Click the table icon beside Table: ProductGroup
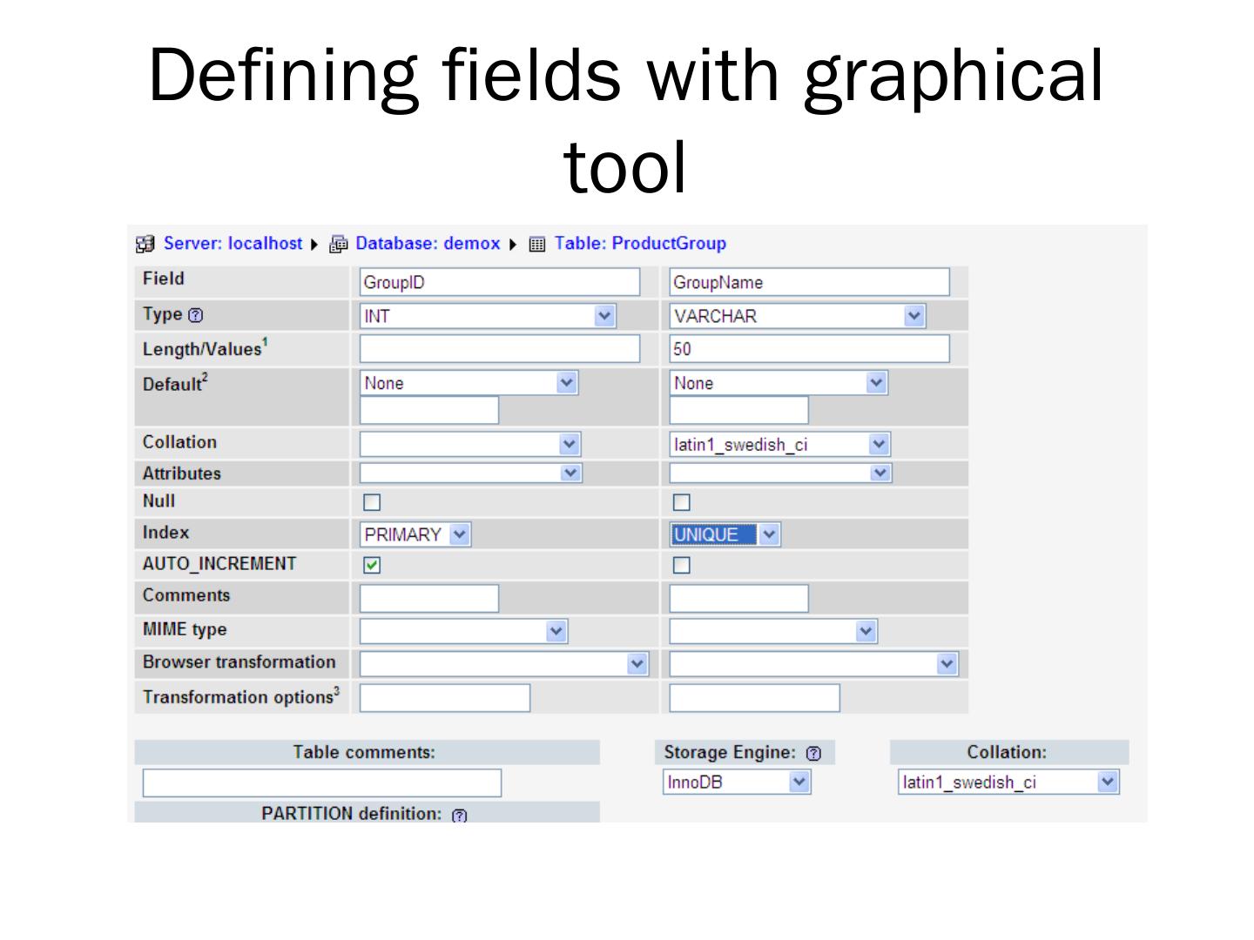This screenshot has width=1254, height=940. [x=537, y=245]
